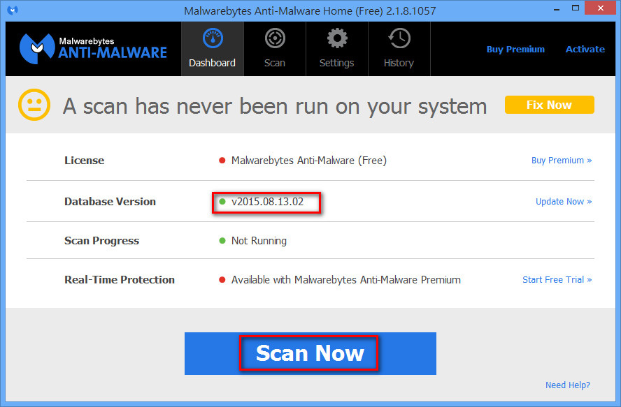
Task: Click the Scan Progress label
Action: pos(102,240)
